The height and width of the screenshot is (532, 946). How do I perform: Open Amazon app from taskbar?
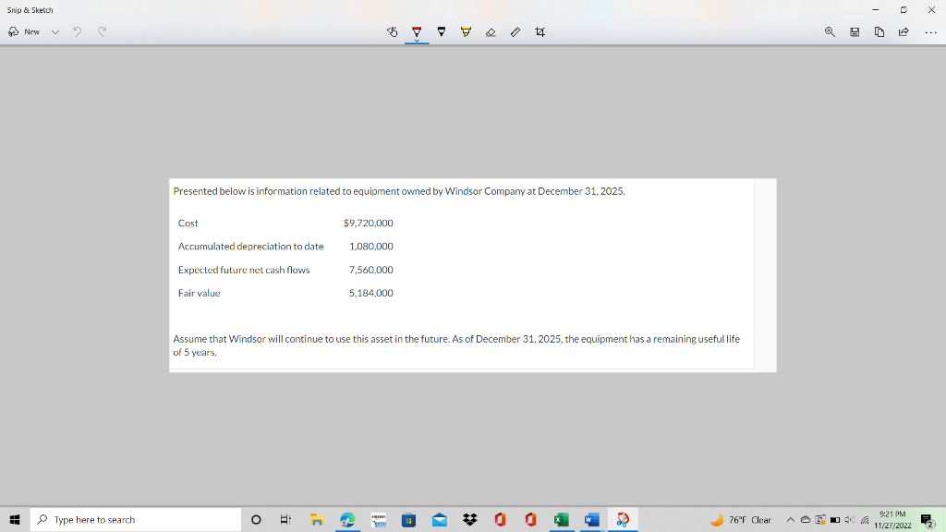click(x=378, y=519)
